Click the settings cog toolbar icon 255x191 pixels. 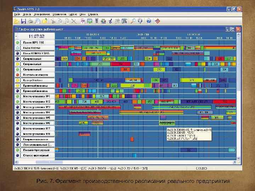click(x=140, y=21)
